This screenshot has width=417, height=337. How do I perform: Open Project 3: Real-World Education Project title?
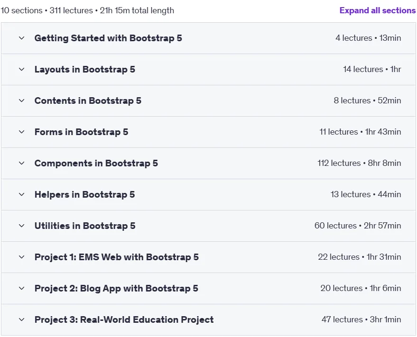click(124, 319)
